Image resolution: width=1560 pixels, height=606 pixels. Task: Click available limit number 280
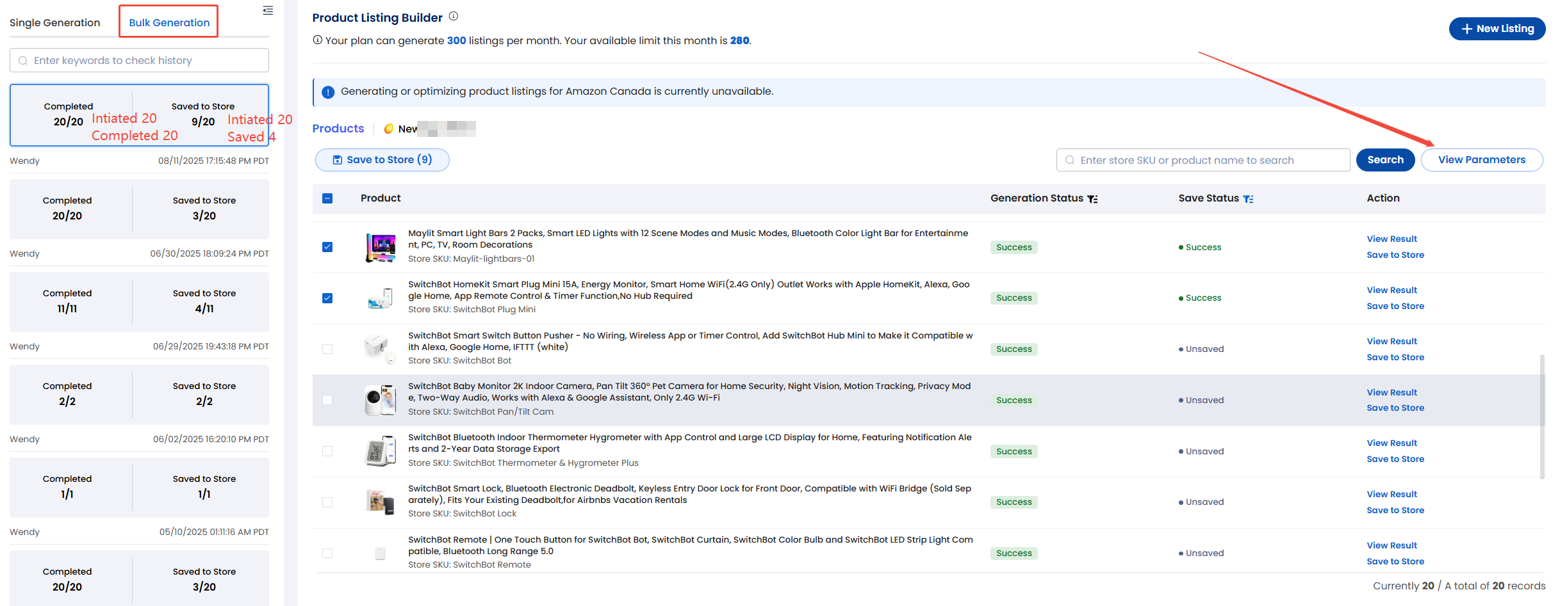[739, 41]
